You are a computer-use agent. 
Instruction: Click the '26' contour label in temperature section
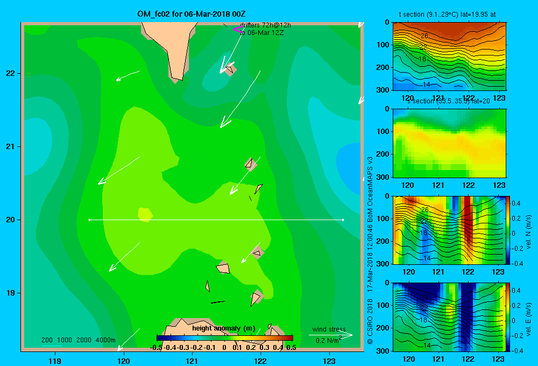[x=424, y=36]
